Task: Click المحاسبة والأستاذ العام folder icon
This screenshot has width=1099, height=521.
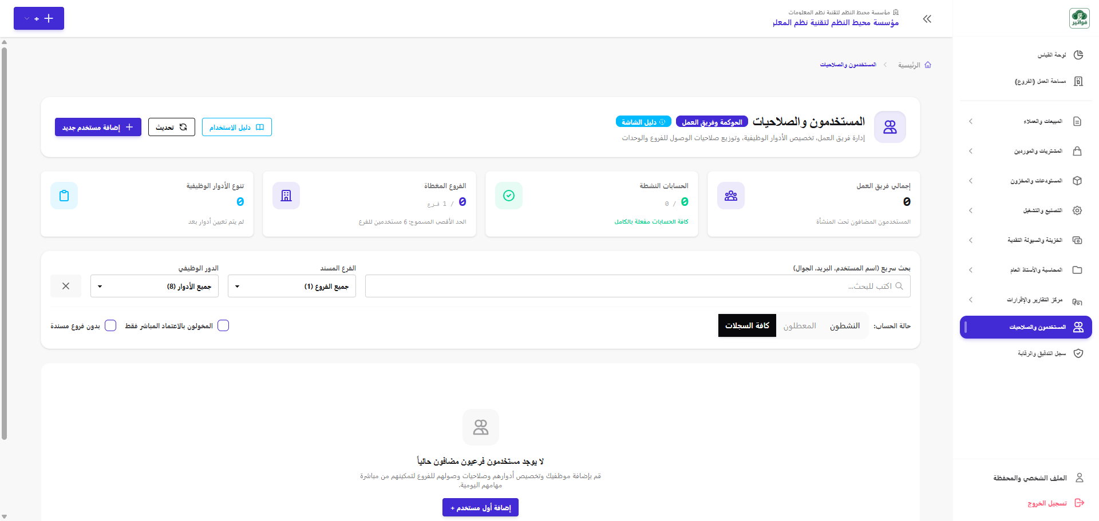Action: [1077, 270]
